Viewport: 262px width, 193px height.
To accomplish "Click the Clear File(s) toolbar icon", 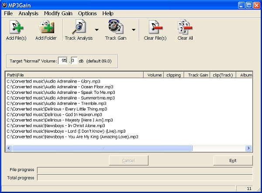I will (x=155, y=30).
